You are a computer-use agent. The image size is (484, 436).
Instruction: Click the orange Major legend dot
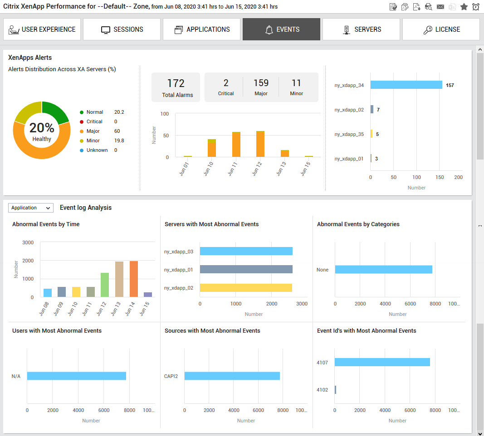pos(82,131)
